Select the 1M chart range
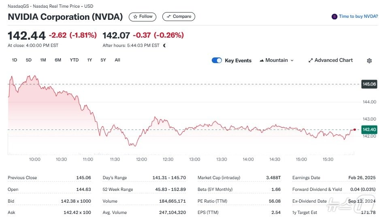This screenshot has width=379, height=218. click(x=43, y=60)
